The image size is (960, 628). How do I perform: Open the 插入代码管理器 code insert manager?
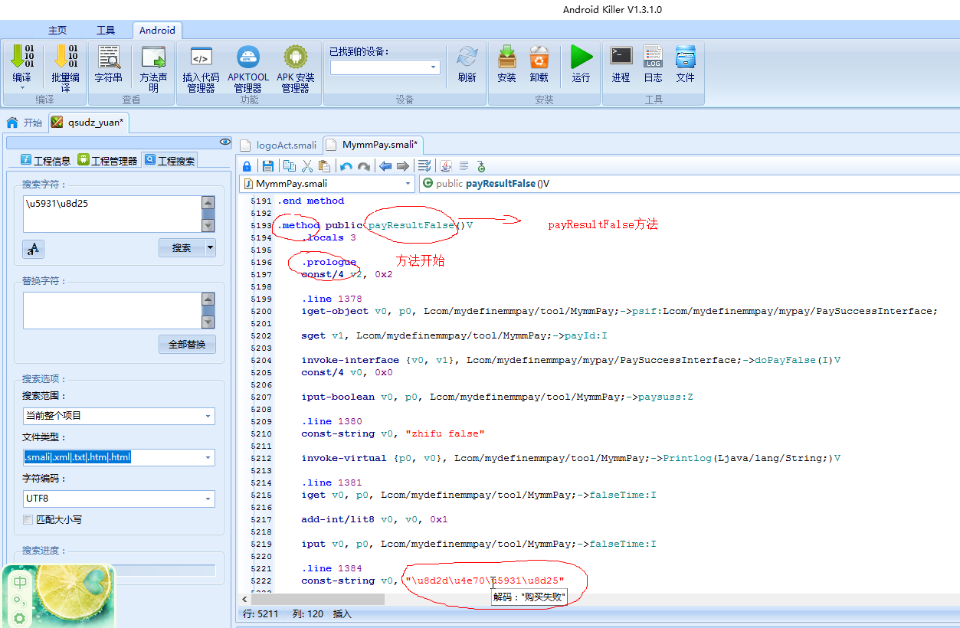point(201,57)
